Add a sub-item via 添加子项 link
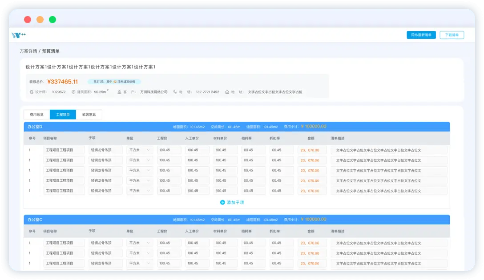 [232, 202]
